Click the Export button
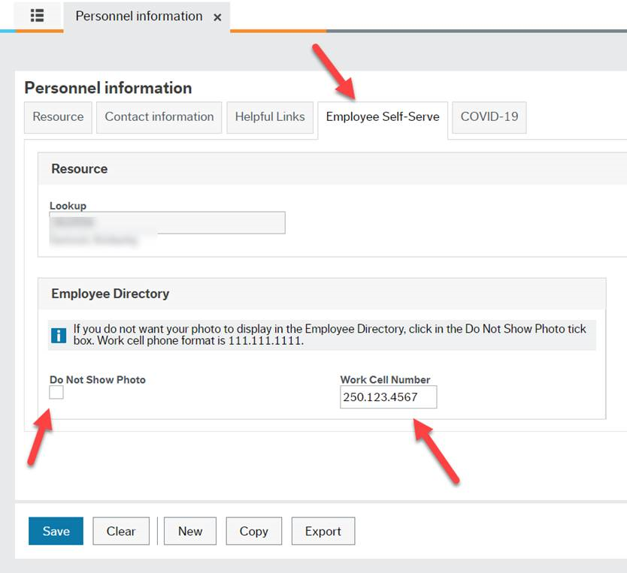The height and width of the screenshot is (573, 627). [x=323, y=531]
